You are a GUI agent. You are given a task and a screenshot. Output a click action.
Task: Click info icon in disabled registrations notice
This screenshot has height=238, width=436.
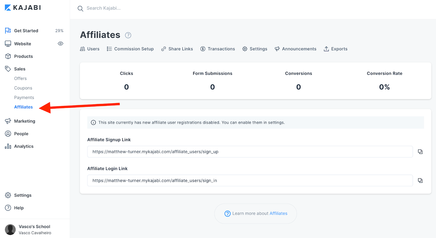click(x=93, y=123)
